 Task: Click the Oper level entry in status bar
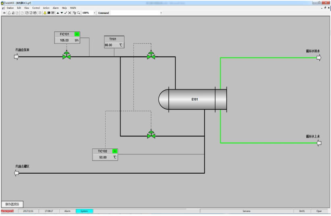pos(319,211)
